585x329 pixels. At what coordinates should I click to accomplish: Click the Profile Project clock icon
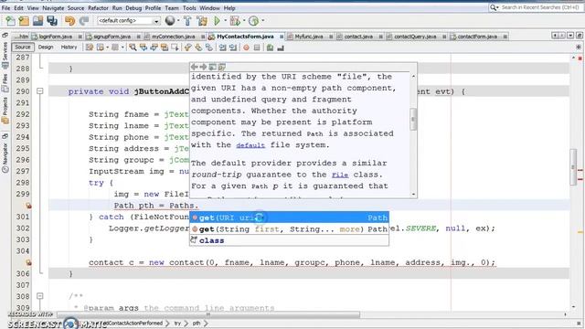pos(254,21)
